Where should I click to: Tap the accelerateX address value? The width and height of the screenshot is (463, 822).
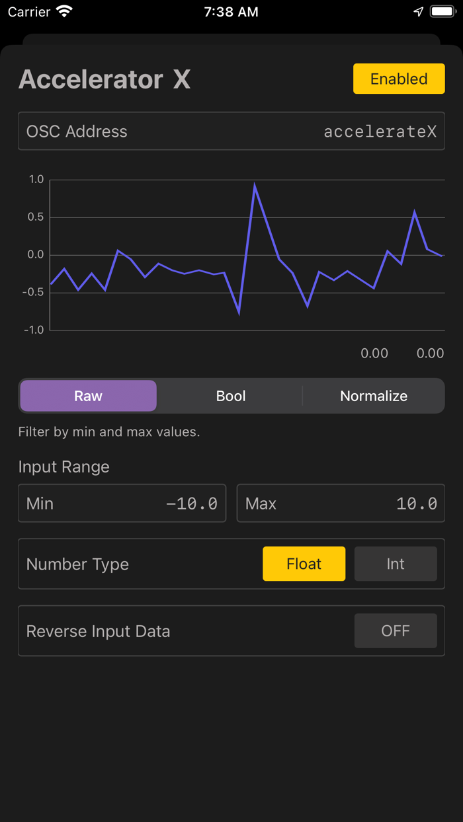[380, 131]
